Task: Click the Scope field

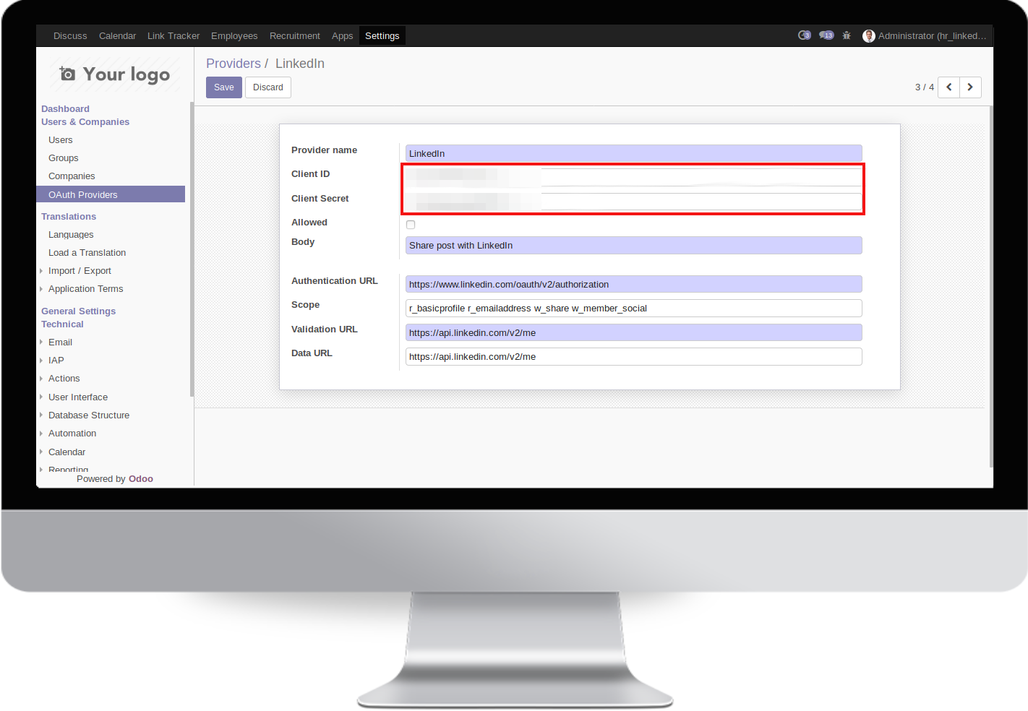Action: tap(634, 309)
